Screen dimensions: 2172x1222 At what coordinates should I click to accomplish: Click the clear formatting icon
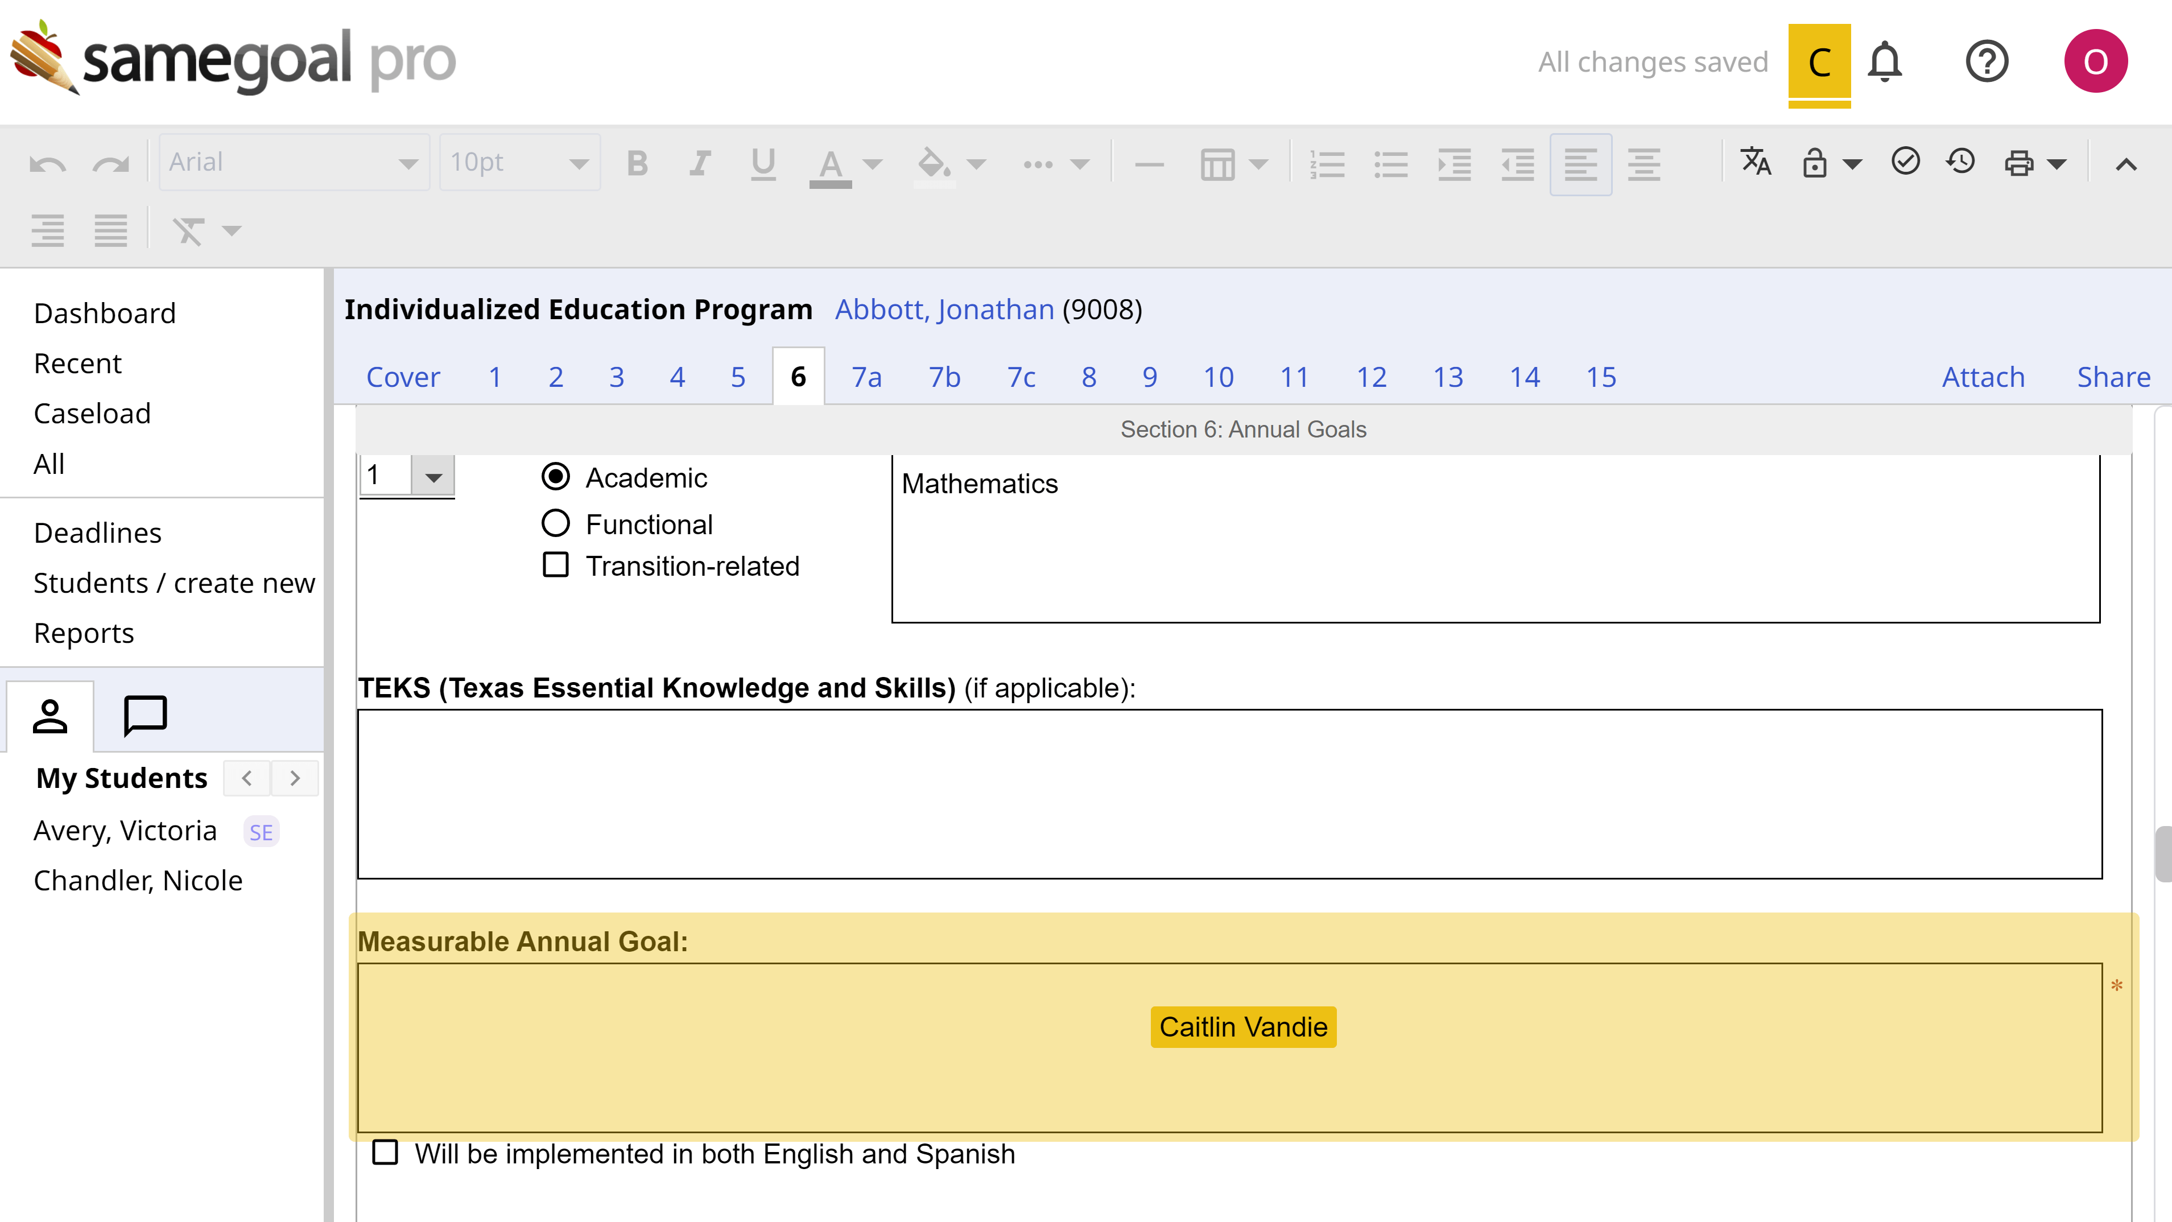[189, 230]
